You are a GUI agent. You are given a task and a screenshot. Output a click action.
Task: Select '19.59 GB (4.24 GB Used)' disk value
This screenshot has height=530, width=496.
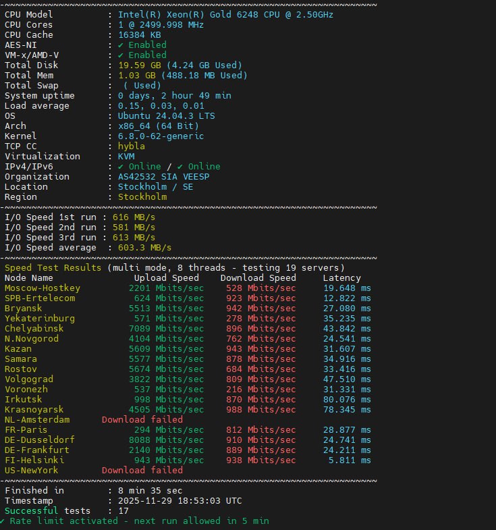pos(180,65)
